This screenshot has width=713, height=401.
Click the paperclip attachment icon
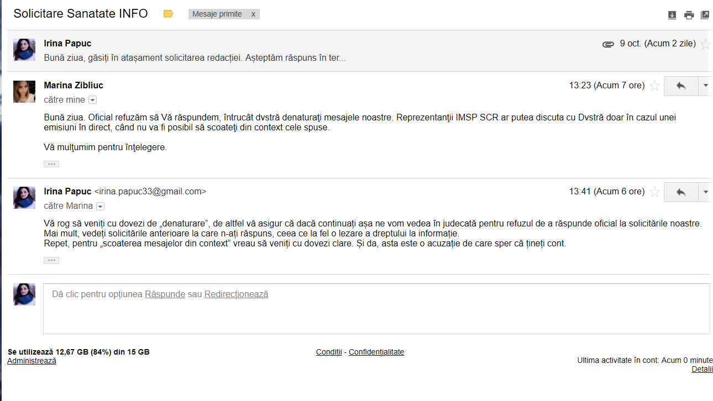(x=608, y=44)
